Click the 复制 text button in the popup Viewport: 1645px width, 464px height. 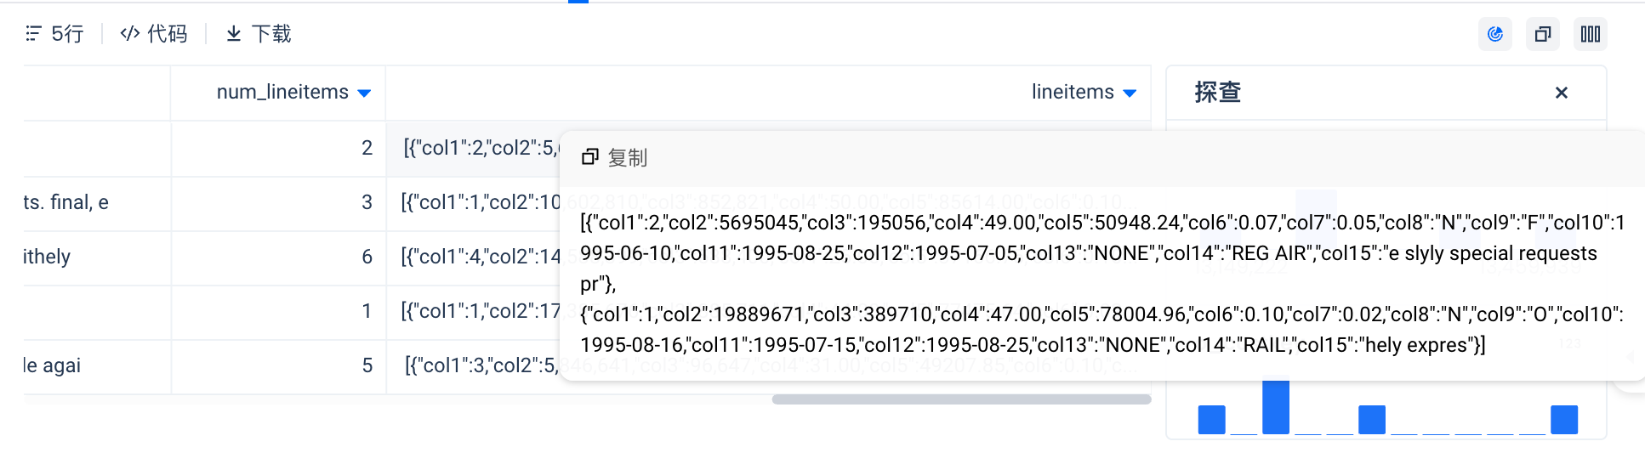tap(628, 158)
